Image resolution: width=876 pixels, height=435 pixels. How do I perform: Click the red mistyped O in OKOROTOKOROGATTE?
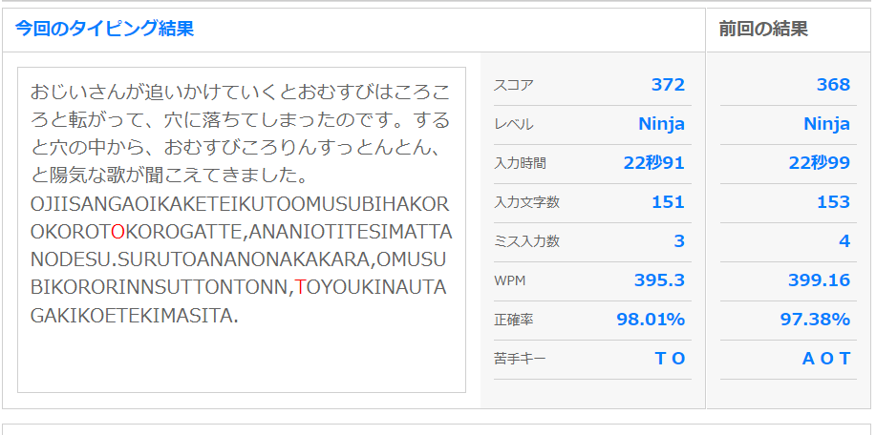[x=118, y=232]
